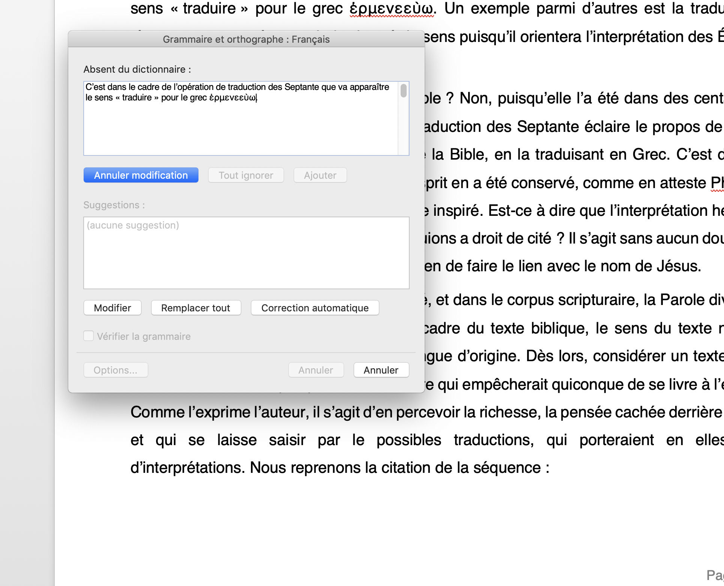Click the enabled Annuler button at right

pyautogui.click(x=381, y=370)
